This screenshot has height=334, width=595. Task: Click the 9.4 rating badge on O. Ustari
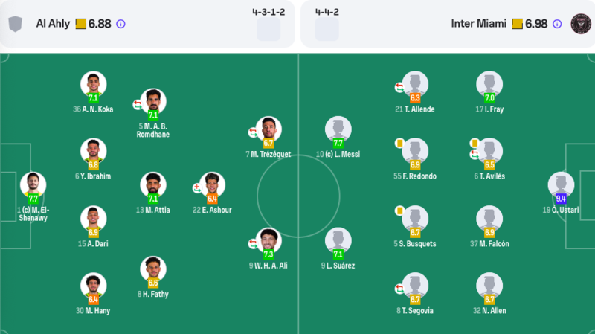pyautogui.click(x=561, y=199)
